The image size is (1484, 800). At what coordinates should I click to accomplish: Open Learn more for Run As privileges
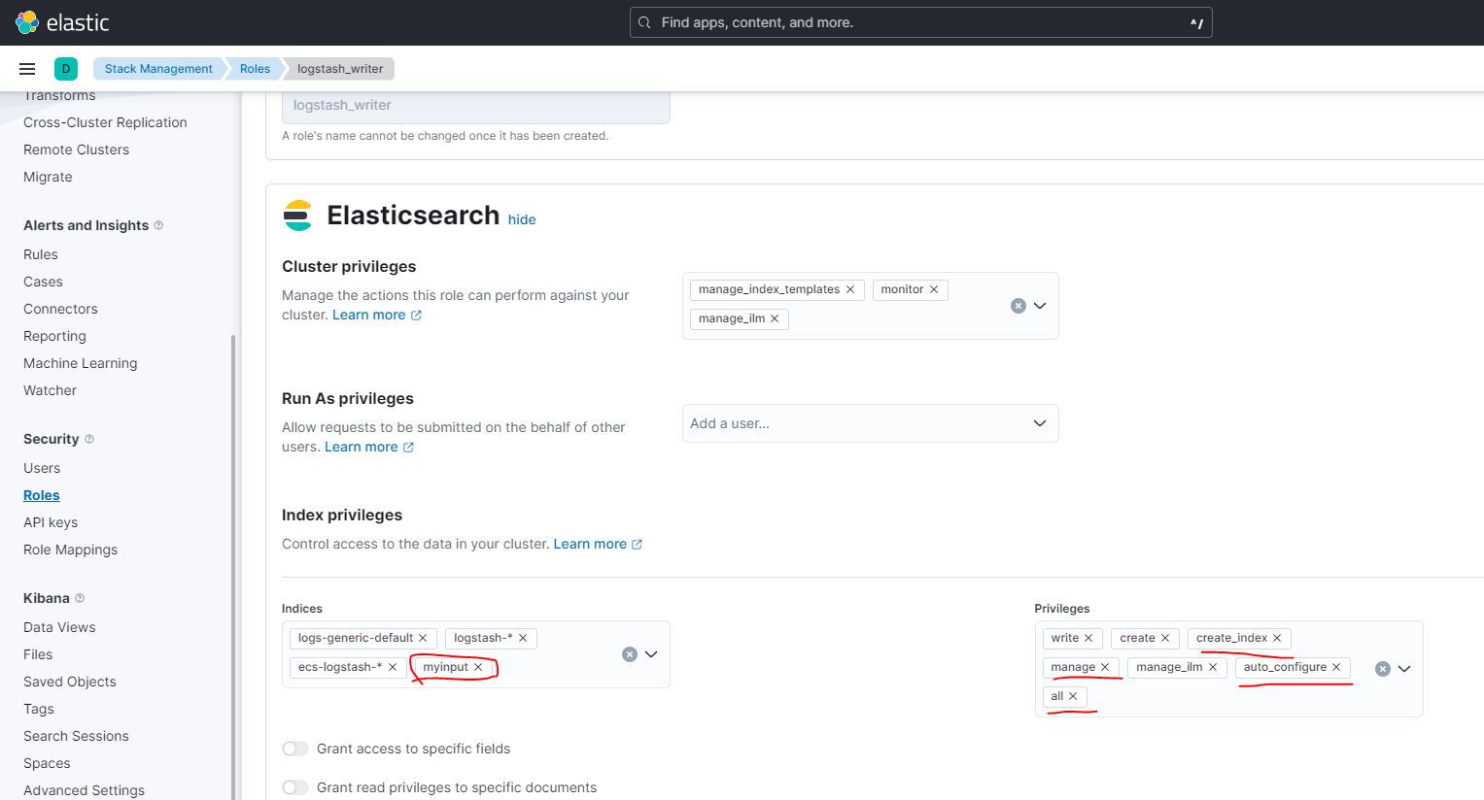point(369,447)
